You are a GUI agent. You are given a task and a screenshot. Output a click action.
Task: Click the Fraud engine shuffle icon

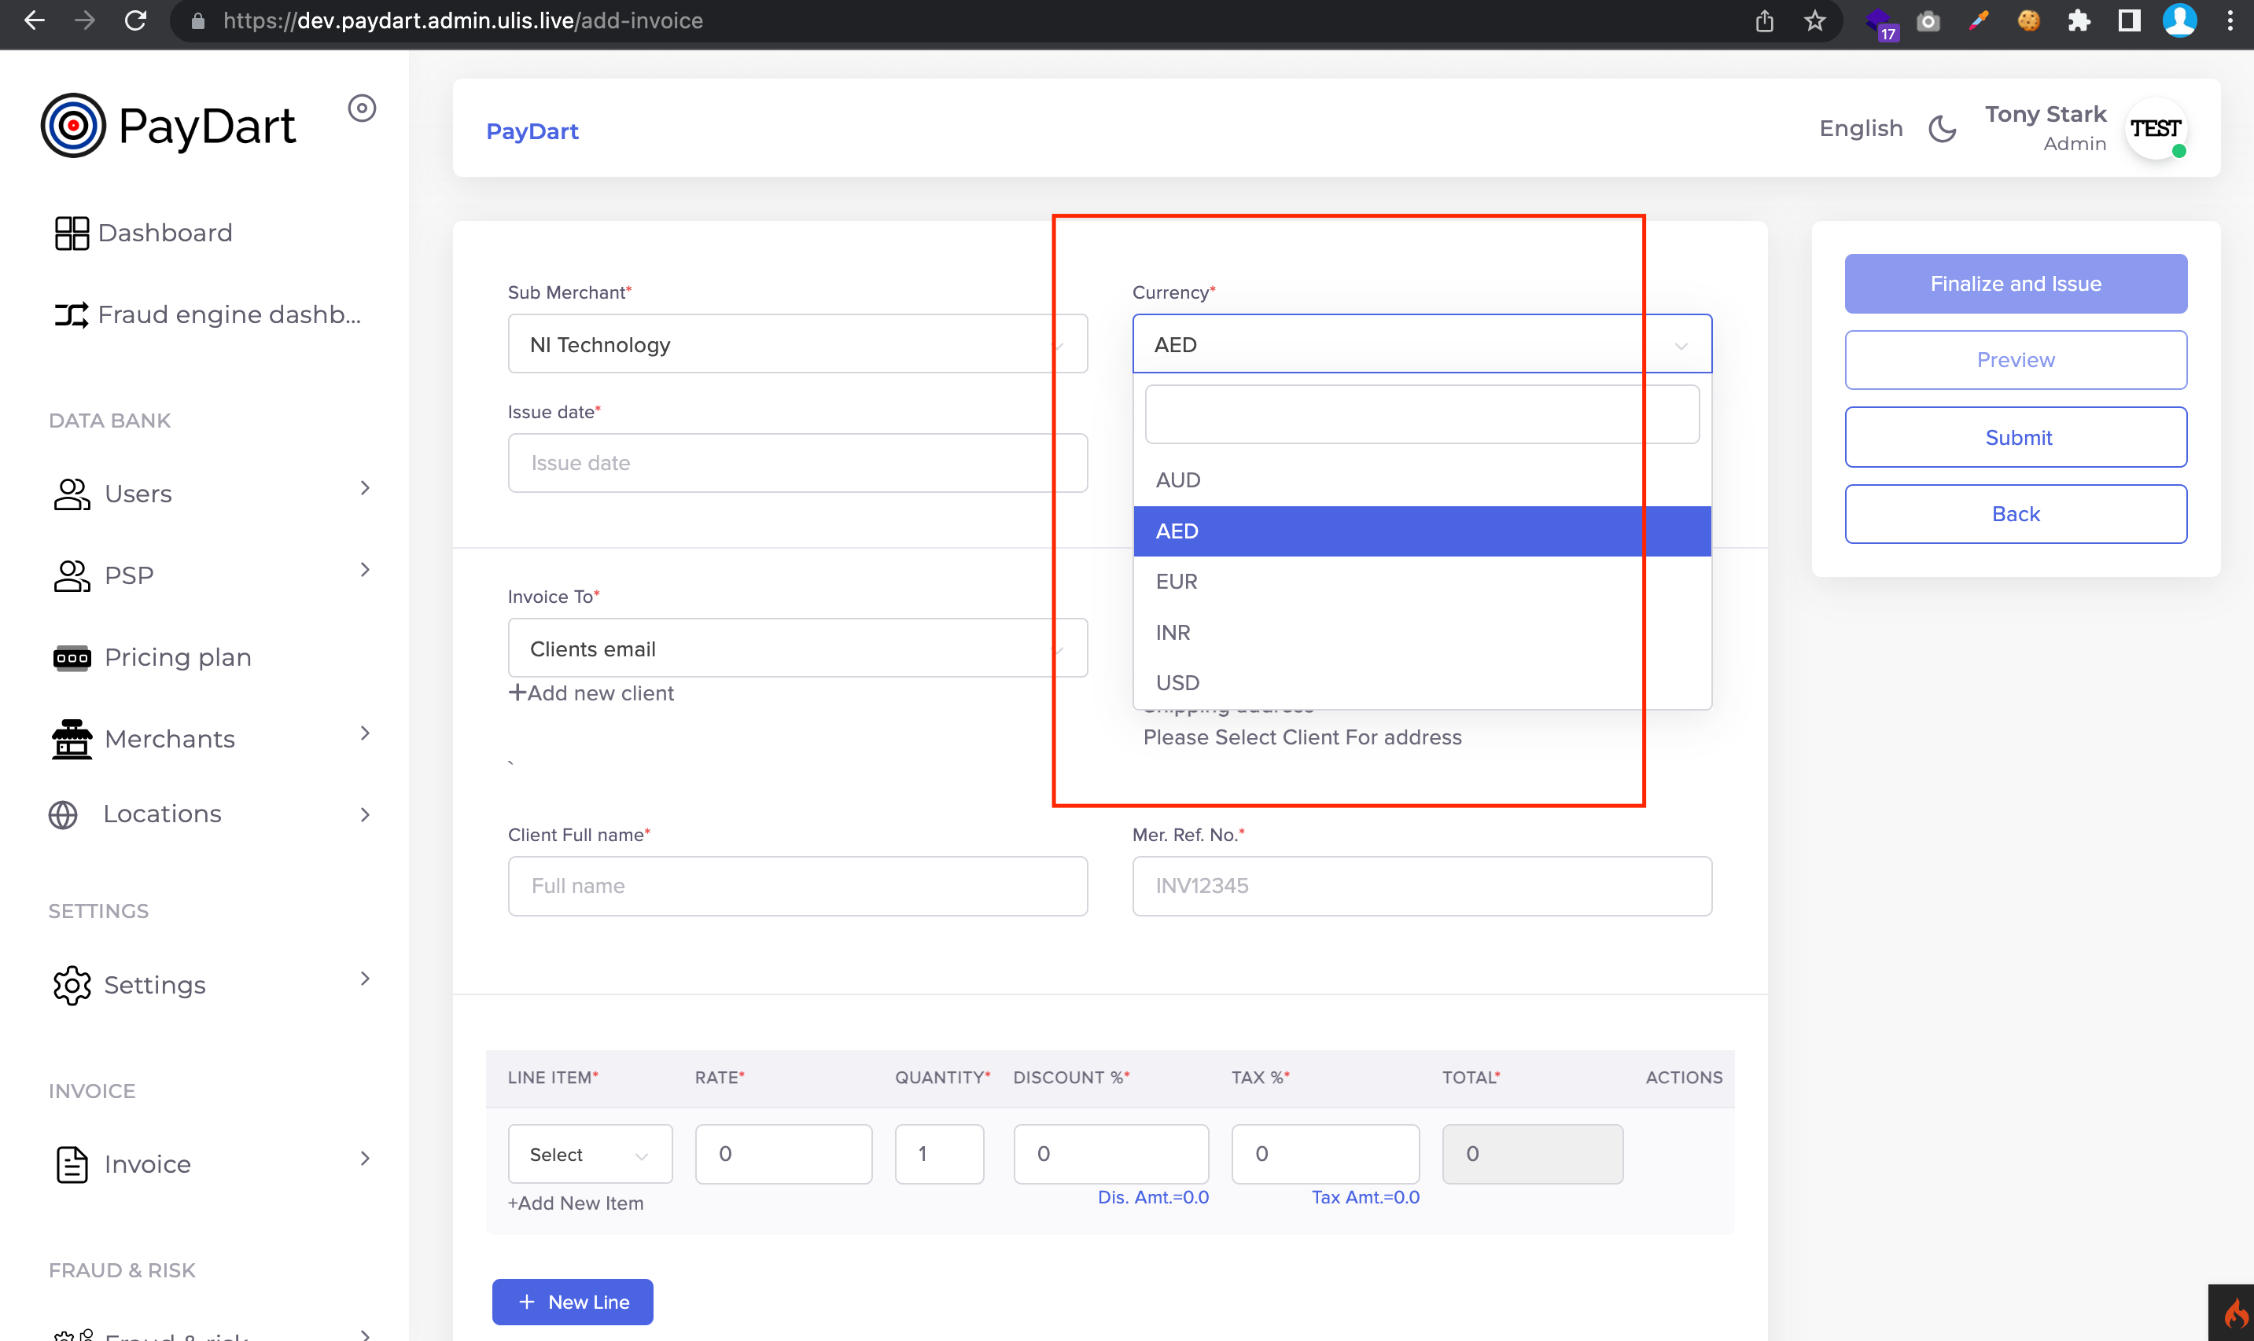72,314
